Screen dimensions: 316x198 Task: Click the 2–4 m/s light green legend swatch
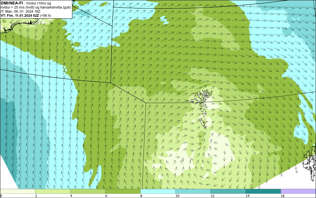[x=53, y=191]
